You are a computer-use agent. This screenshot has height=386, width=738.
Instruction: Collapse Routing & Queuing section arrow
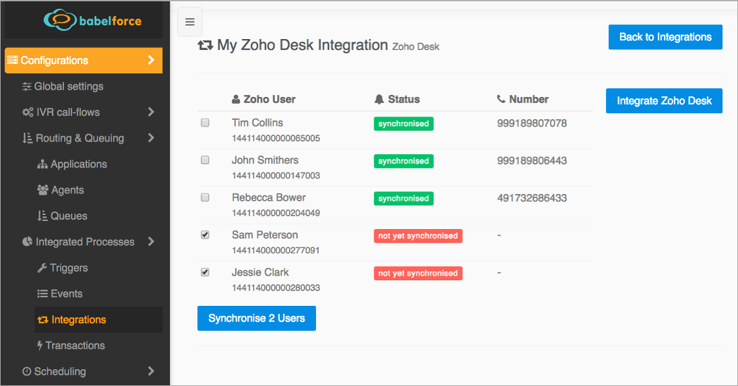(x=151, y=138)
